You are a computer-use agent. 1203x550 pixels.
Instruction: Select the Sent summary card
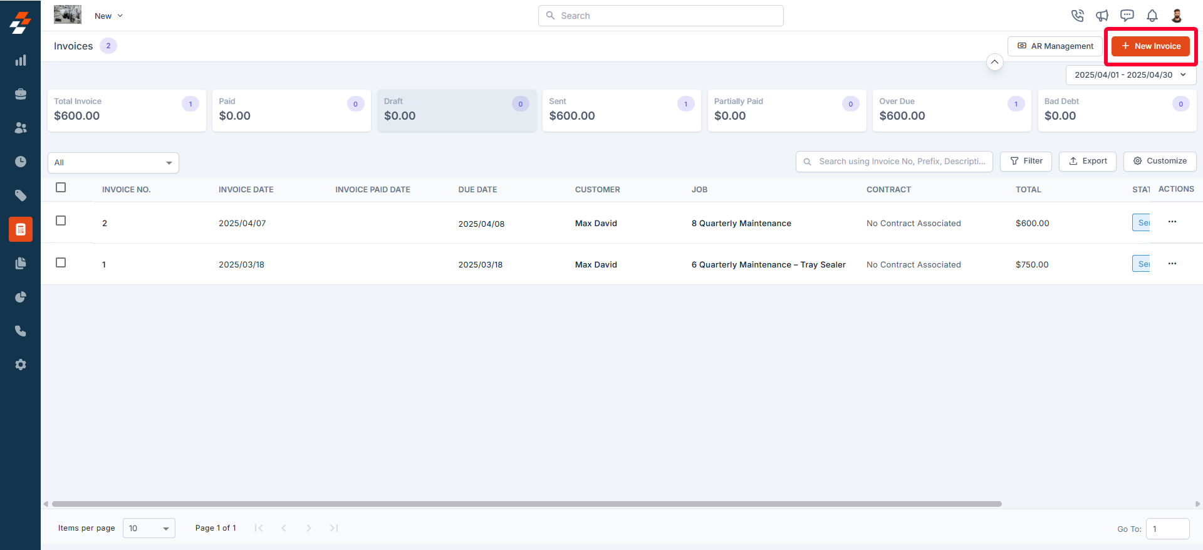(622, 110)
